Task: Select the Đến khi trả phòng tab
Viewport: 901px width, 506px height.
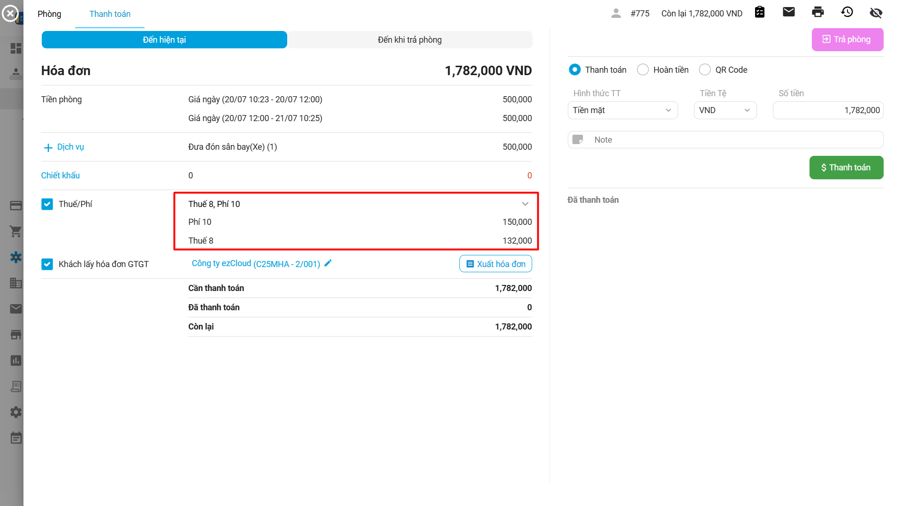Action: coord(410,40)
